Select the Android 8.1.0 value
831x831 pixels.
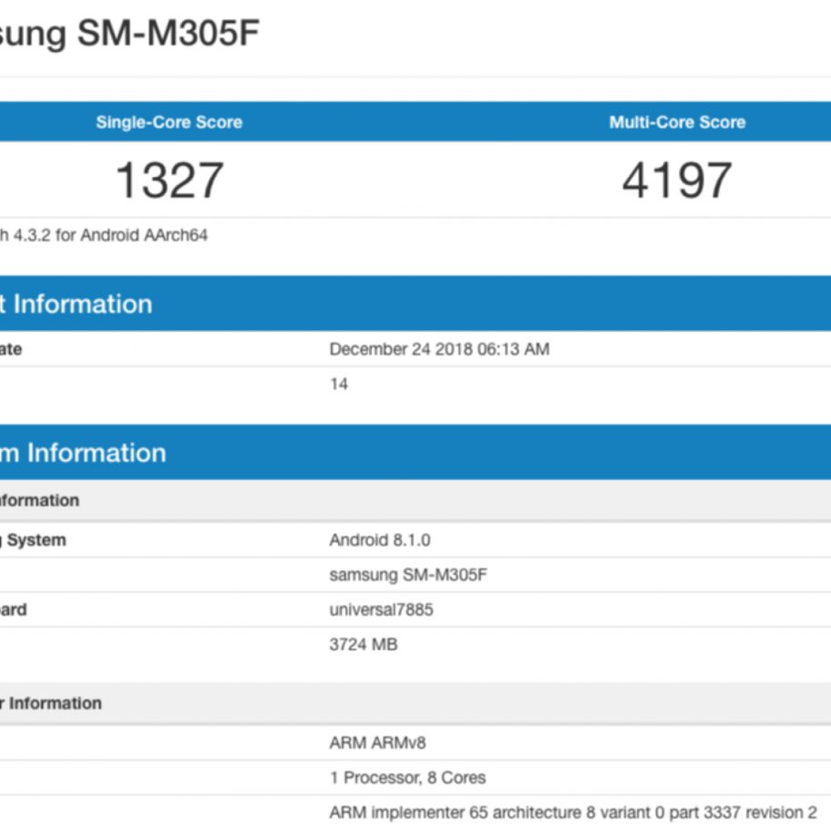[x=380, y=540]
